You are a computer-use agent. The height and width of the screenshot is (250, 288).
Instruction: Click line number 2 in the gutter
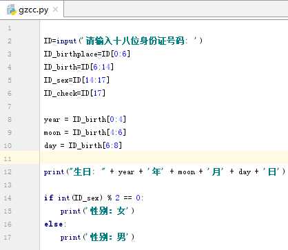[x=9, y=41]
